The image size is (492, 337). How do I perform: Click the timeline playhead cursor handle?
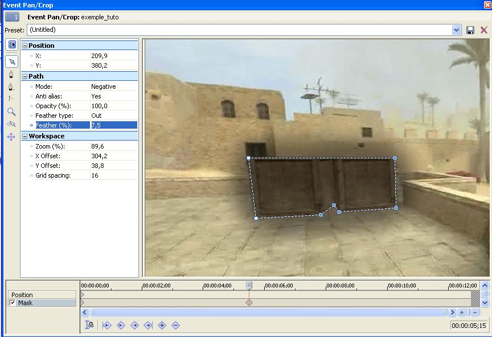[249, 285]
